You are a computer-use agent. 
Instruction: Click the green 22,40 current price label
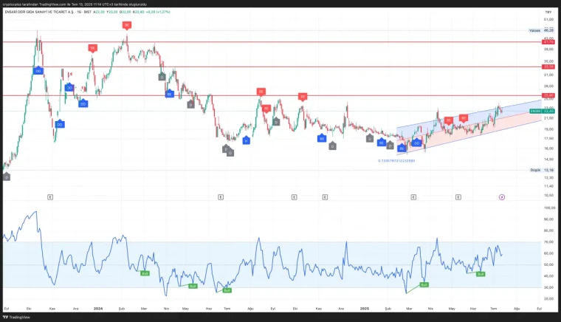pyautogui.click(x=548, y=112)
